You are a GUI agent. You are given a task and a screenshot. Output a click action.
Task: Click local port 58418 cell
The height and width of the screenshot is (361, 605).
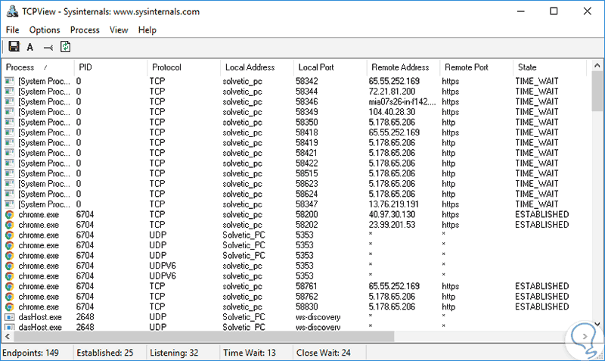coord(307,132)
